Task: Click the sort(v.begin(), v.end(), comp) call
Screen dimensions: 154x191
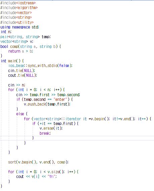Action: click(x=38, y=162)
